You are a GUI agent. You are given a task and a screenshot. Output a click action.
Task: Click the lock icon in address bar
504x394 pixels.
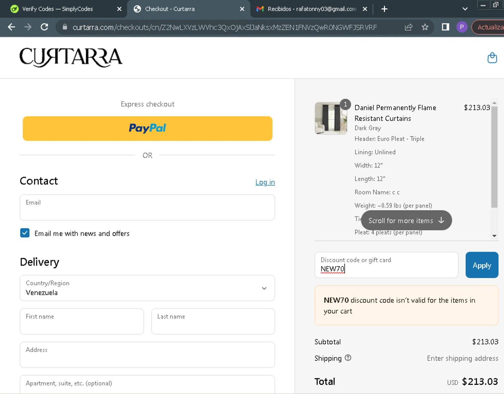pyautogui.click(x=65, y=27)
